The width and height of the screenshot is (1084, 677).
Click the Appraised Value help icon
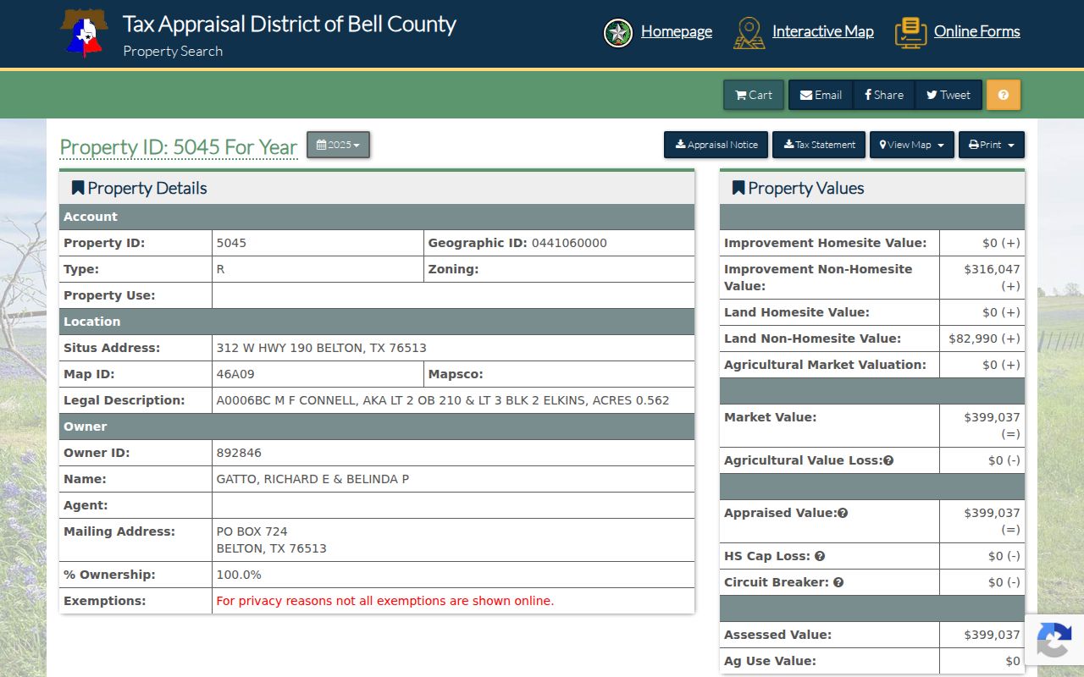(843, 513)
